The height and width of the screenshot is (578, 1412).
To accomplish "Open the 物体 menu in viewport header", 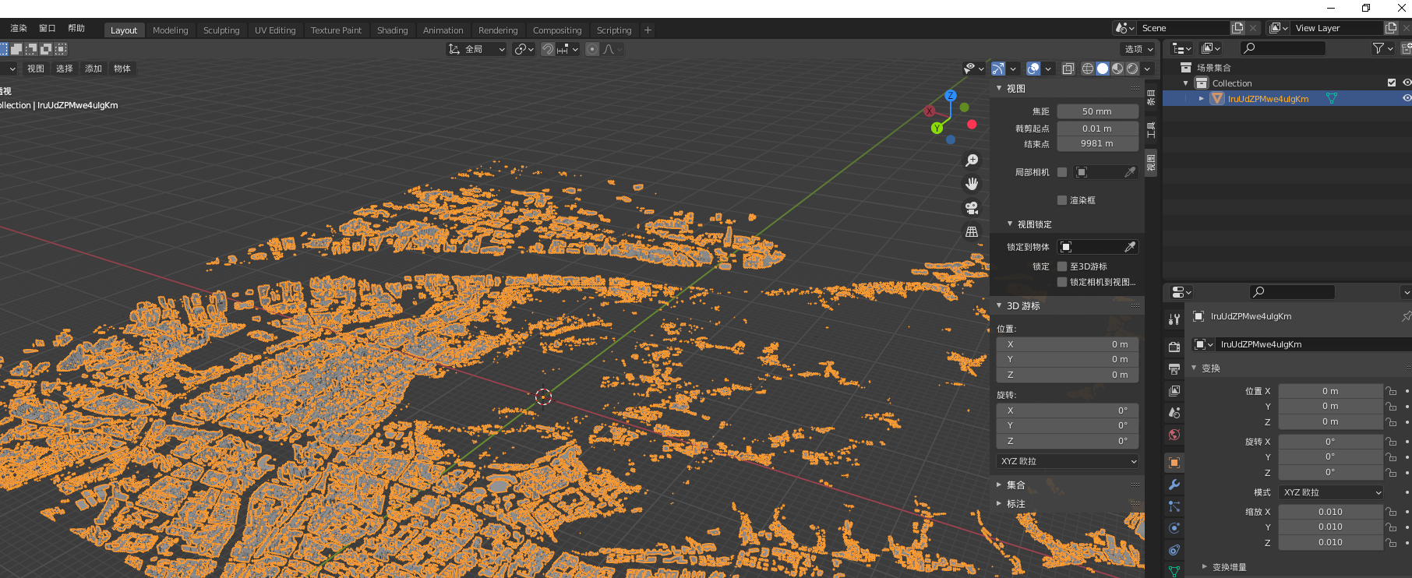I will coord(122,69).
